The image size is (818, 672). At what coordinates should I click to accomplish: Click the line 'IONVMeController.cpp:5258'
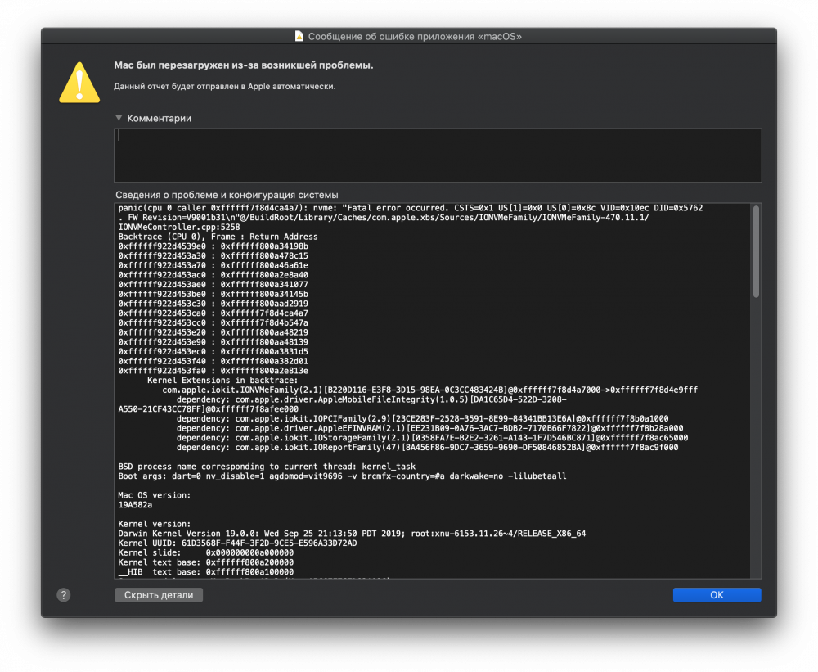click(x=179, y=227)
